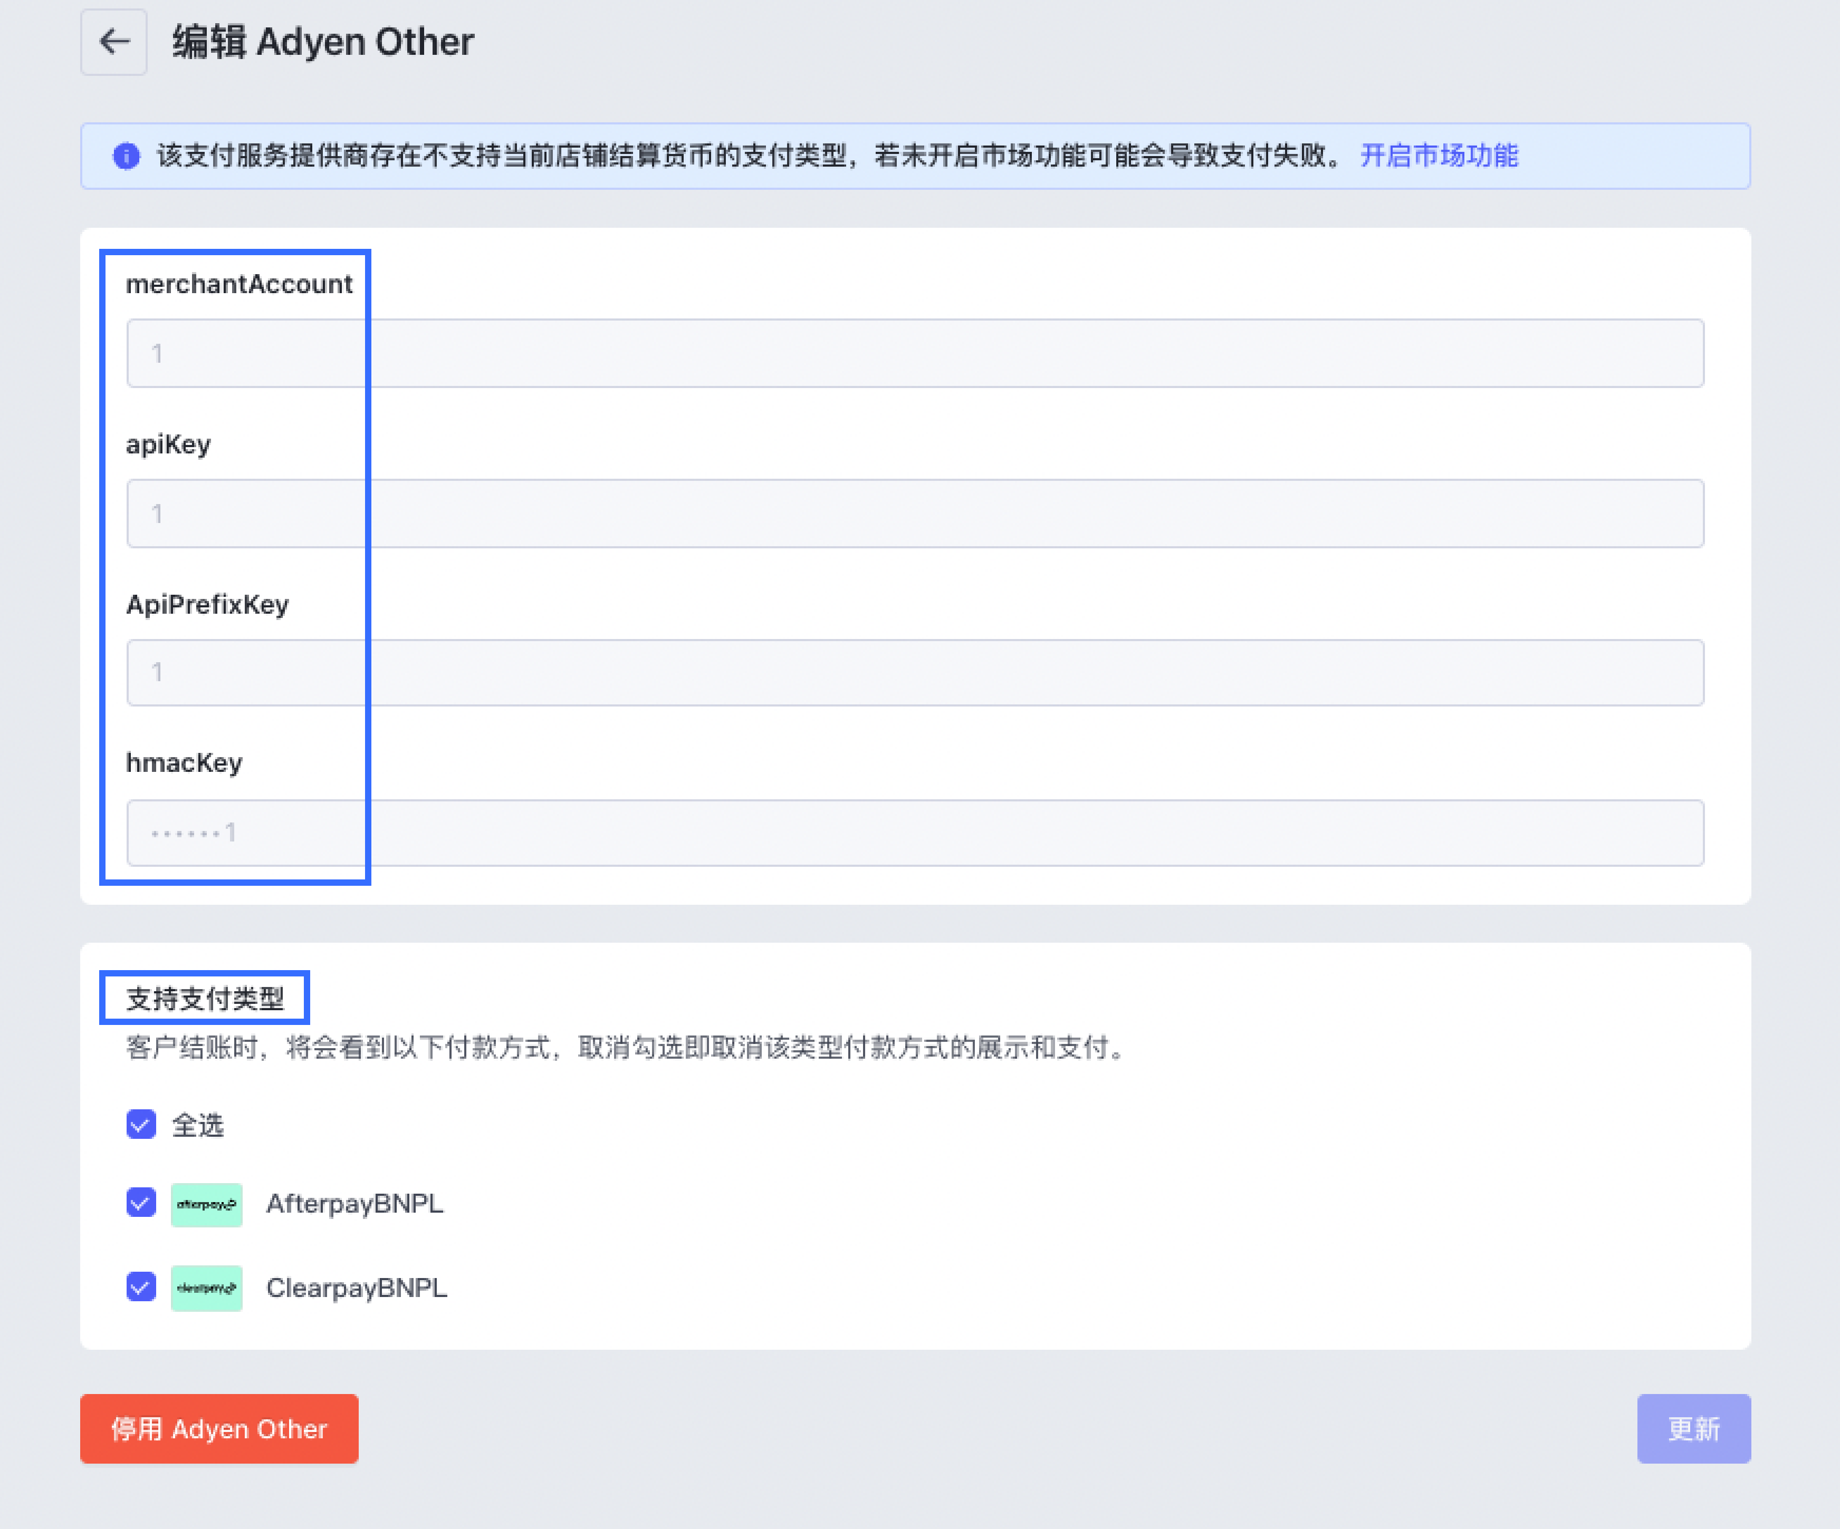The height and width of the screenshot is (1529, 1840).
Task: Click the Clearpay logo thumbnail
Action: click(x=206, y=1288)
